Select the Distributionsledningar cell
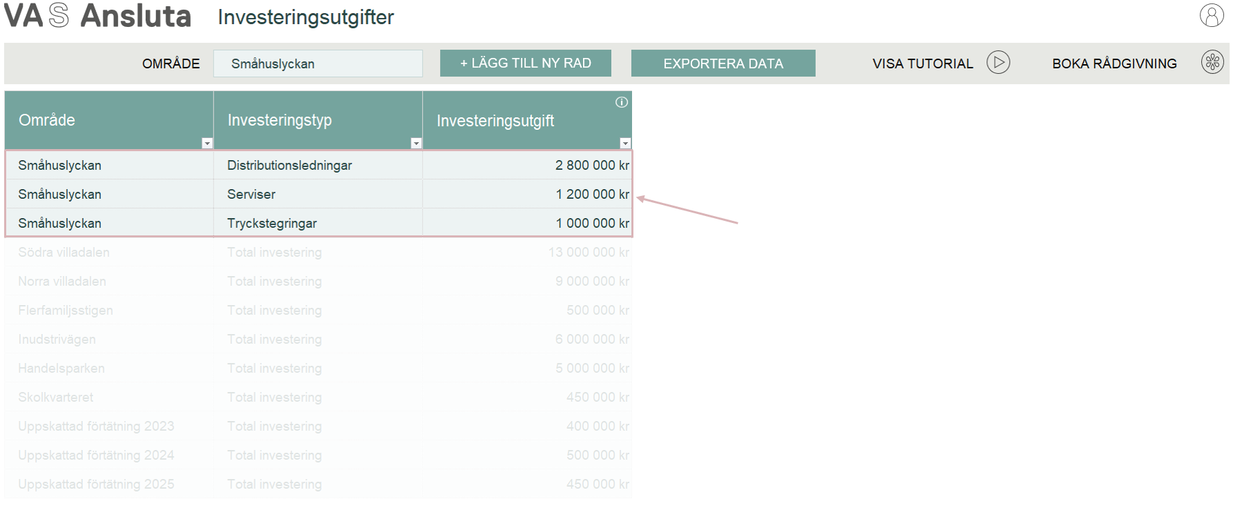 (x=318, y=165)
